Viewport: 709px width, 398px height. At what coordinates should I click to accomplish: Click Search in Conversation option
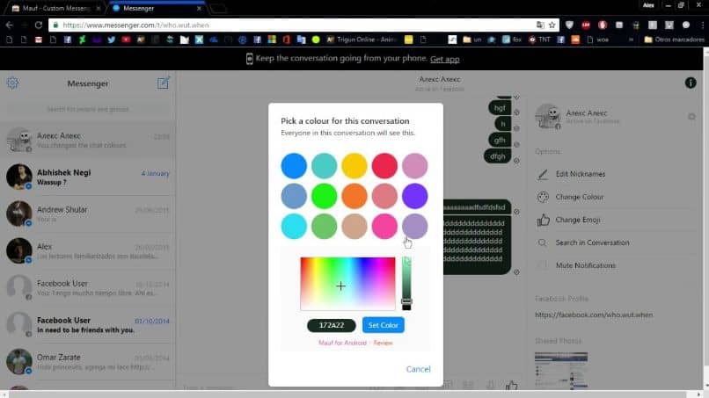(592, 242)
